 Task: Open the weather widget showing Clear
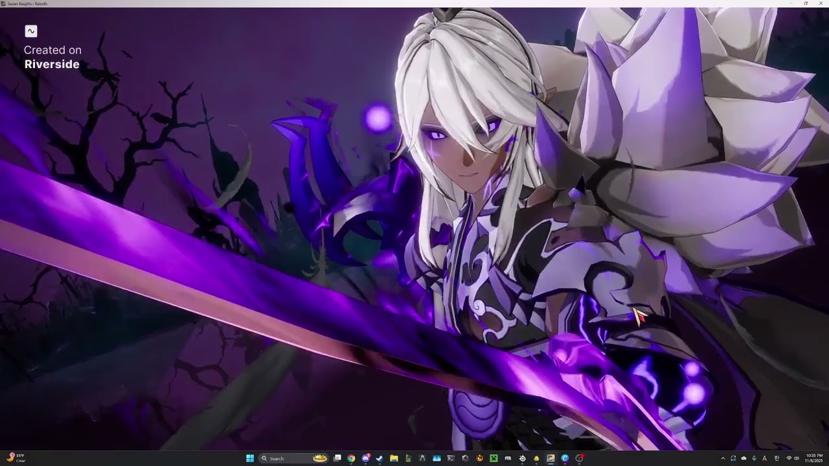(x=16, y=458)
